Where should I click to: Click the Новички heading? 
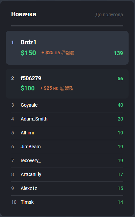(24, 14)
